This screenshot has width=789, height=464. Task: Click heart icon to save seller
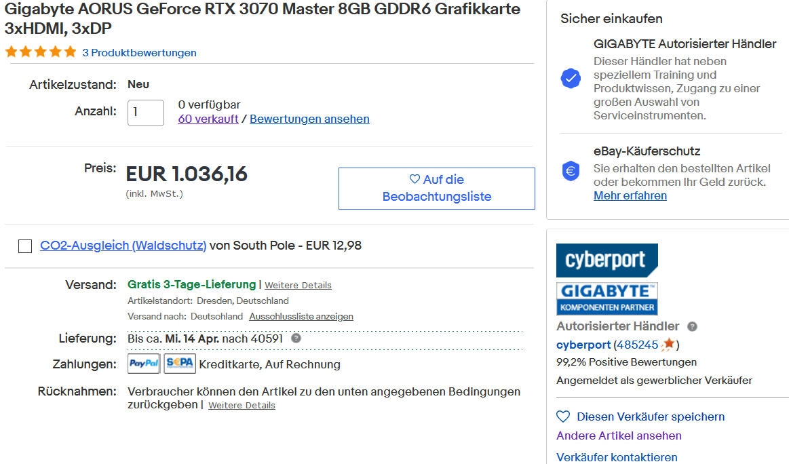pos(563,417)
